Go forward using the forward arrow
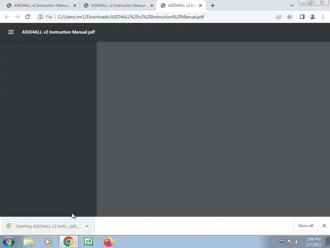Image resolution: width=330 pixels, height=248 pixels. [x=17, y=17]
